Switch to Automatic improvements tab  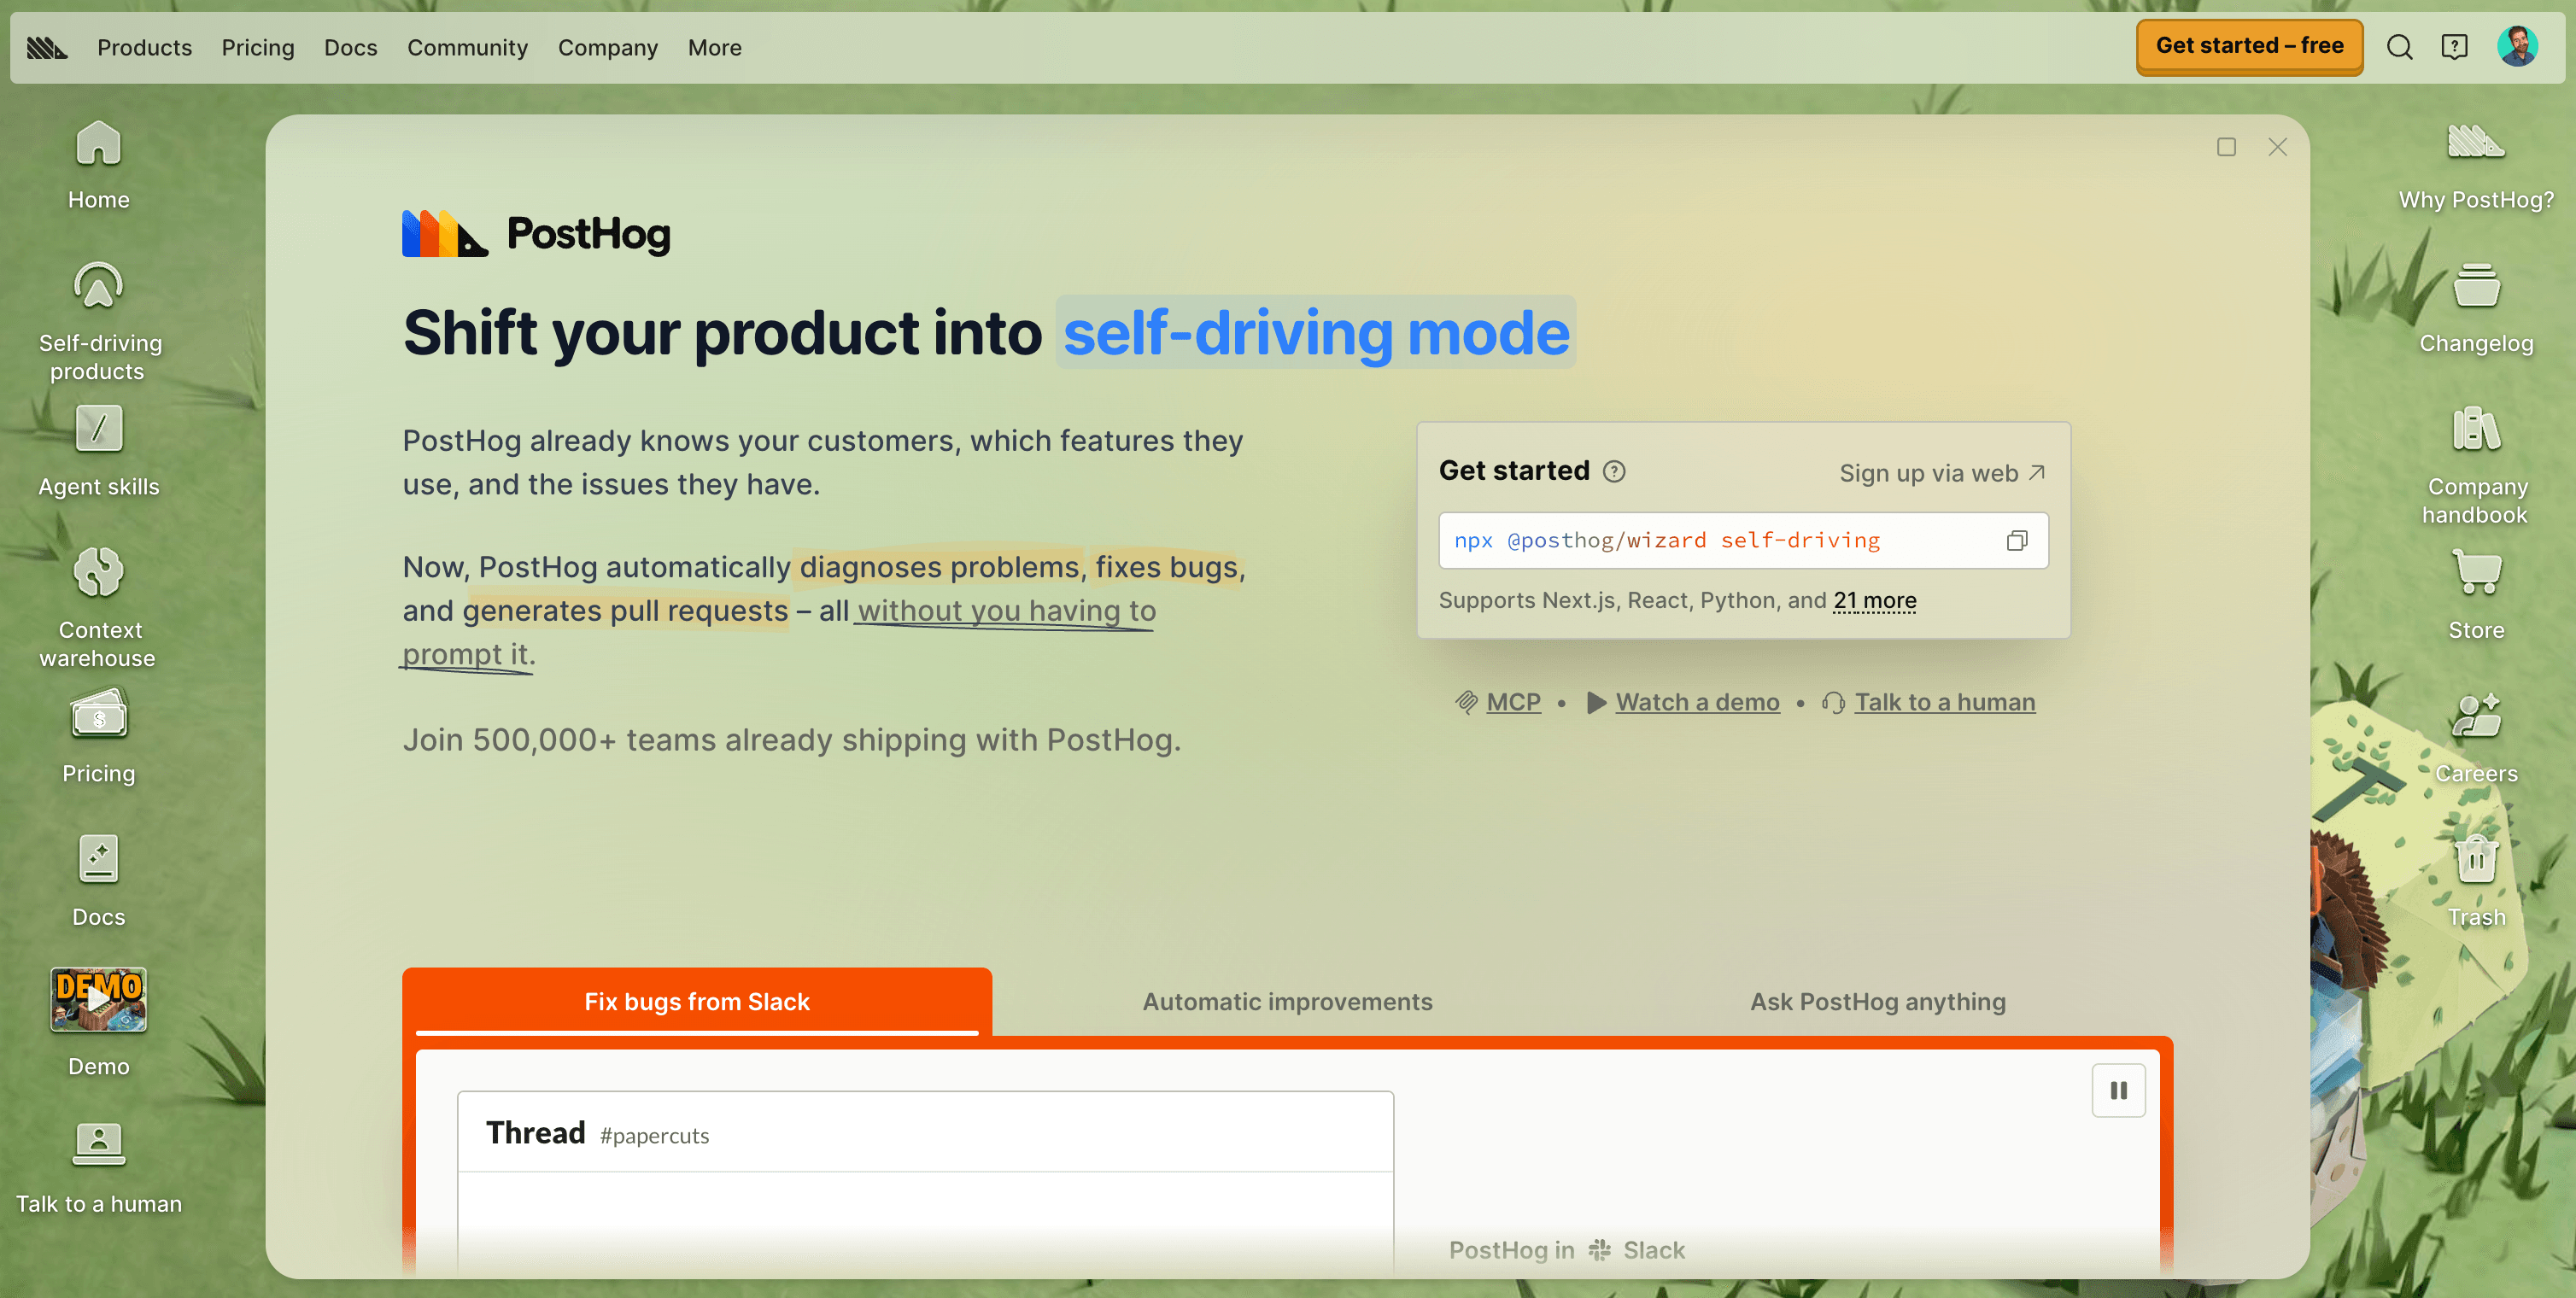[1287, 1001]
